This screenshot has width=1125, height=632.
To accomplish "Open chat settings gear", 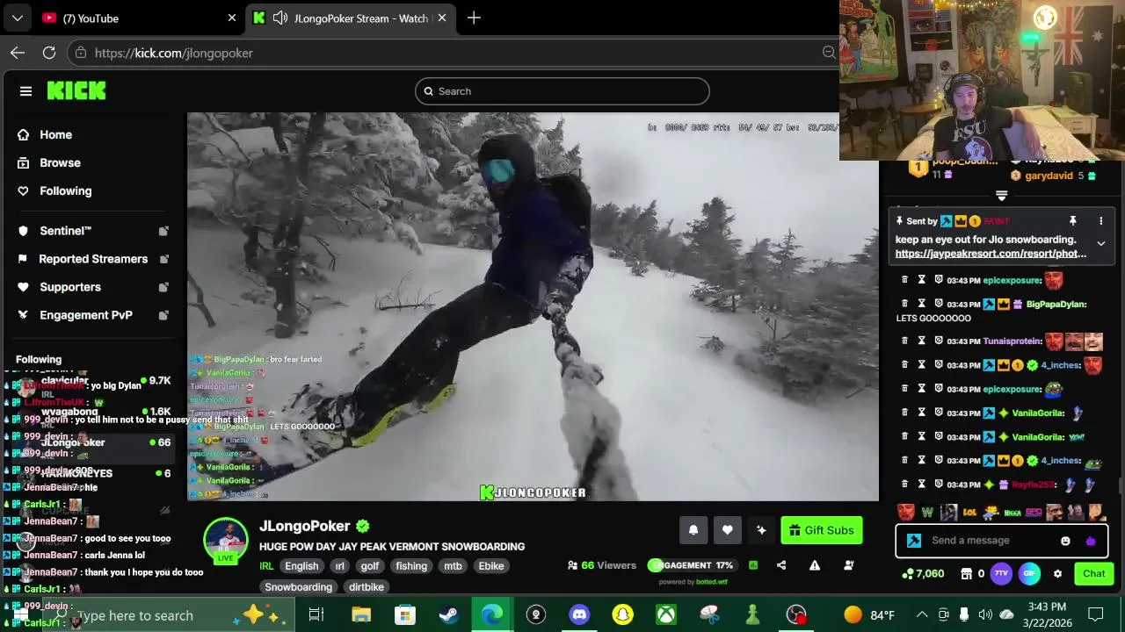I will 1057,573.
